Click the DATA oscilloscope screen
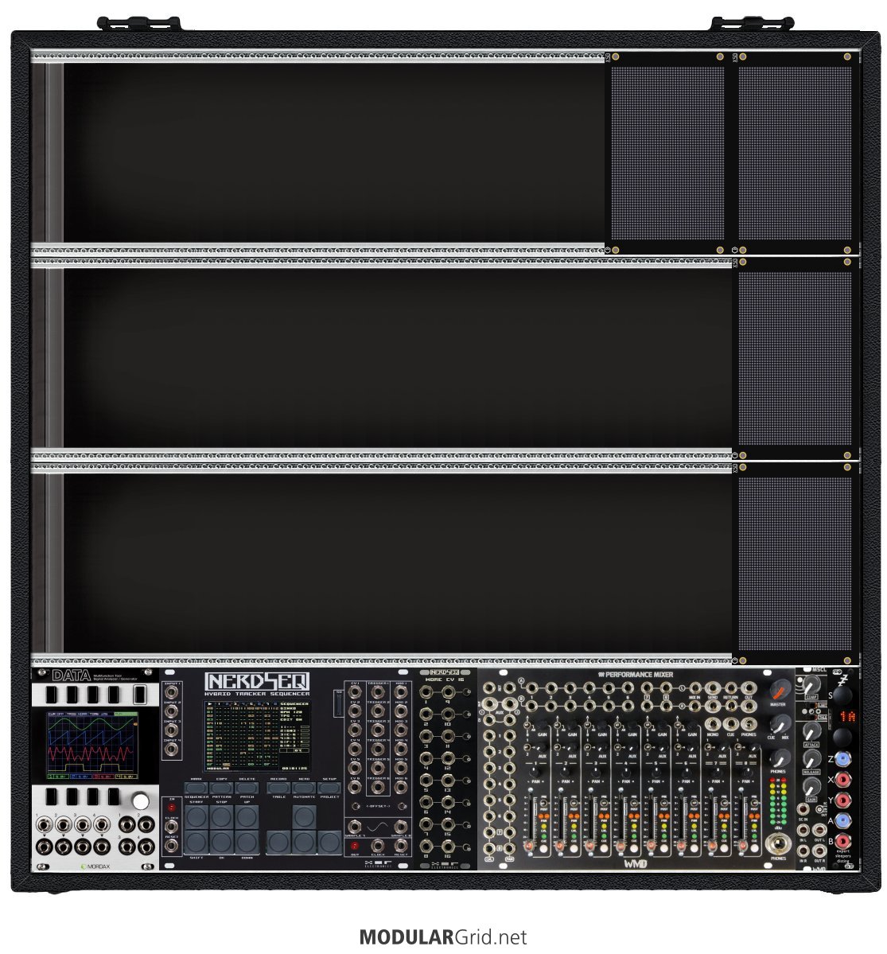Image resolution: width=887 pixels, height=954 pixels. [x=92, y=745]
